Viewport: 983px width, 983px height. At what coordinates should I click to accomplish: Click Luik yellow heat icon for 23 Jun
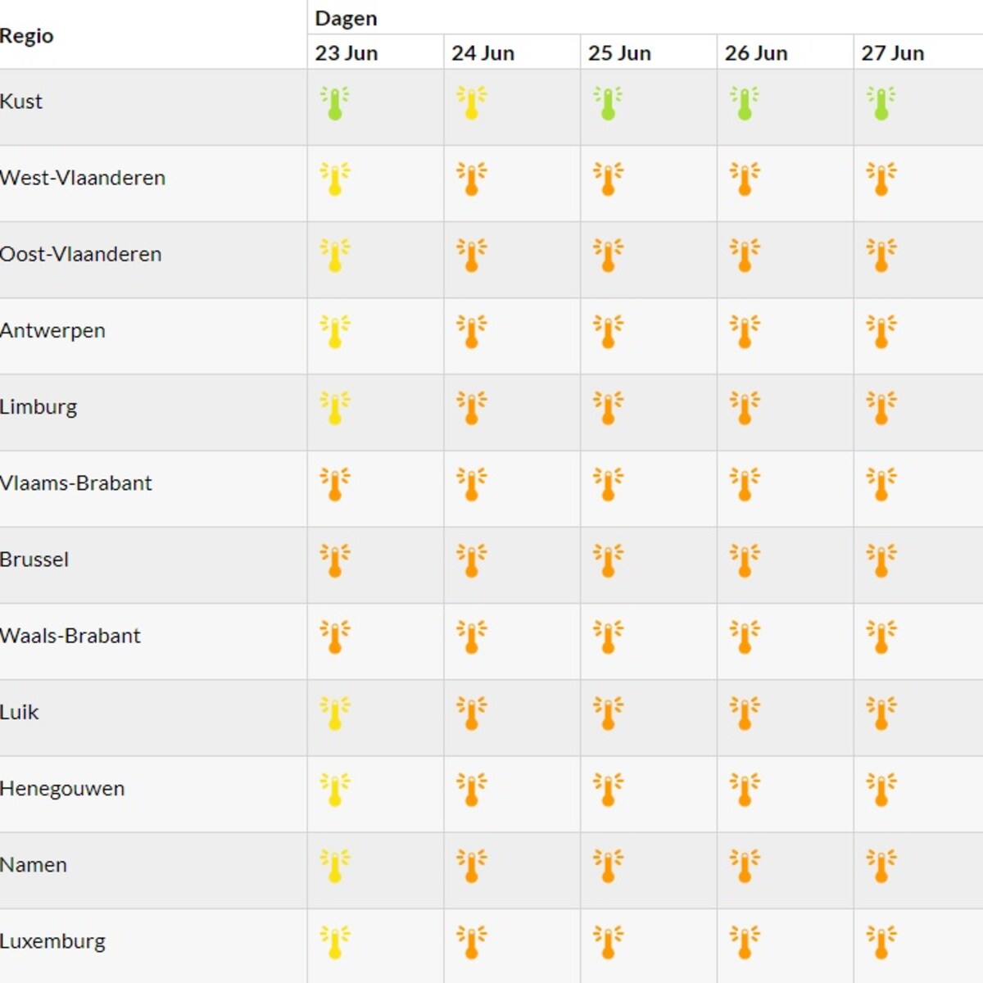334,713
